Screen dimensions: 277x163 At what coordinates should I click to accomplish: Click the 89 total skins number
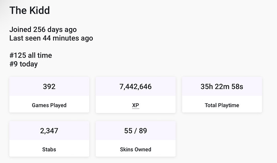143,131
